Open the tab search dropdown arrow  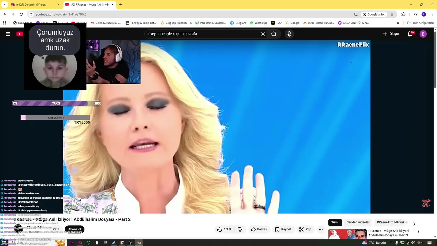tap(4, 5)
